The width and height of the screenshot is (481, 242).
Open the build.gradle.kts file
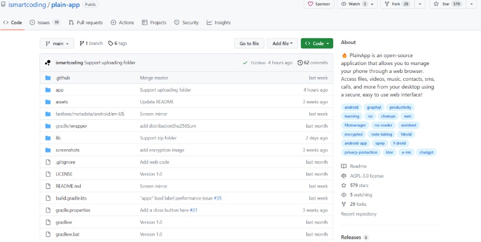(x=71, y=198)
